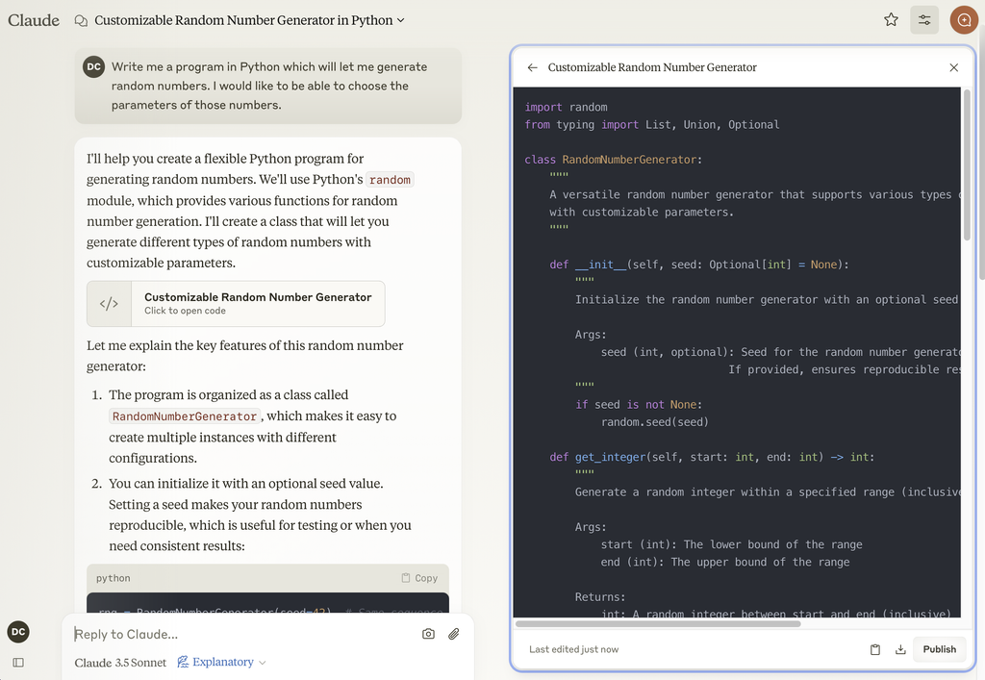This screenshot has width=985, height=680.
Task: Download the Random Number Generator code
Action: tap(900, 649)
